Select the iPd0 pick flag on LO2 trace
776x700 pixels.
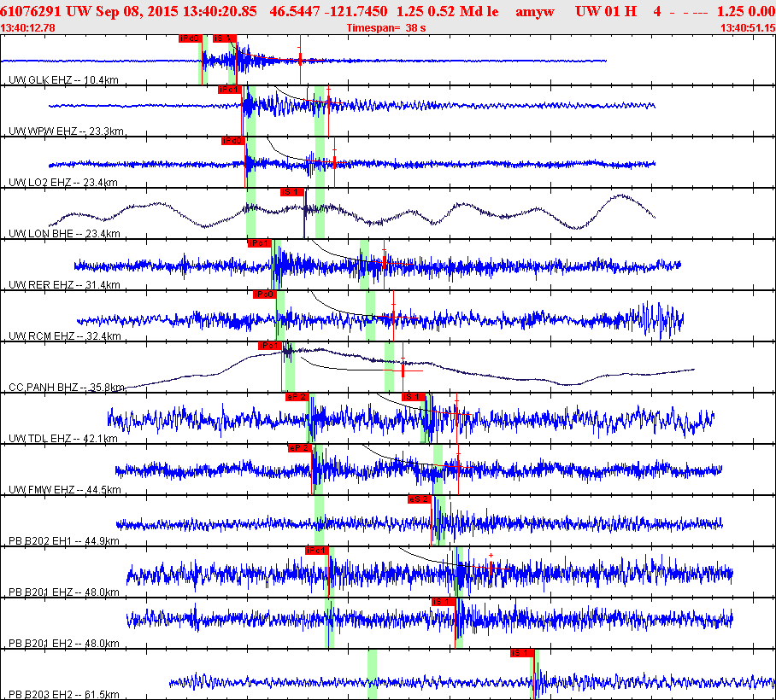click(233, 141)
